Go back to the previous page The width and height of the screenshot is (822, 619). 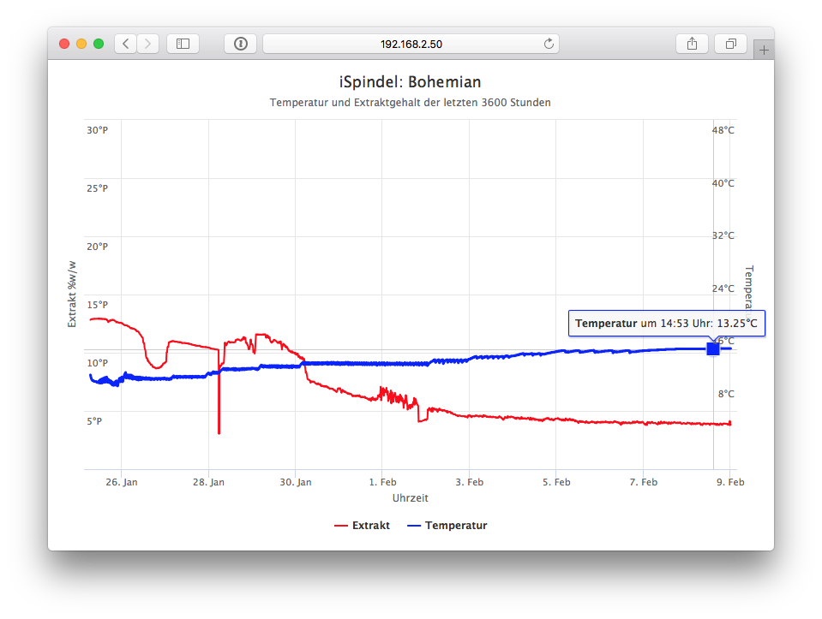(126, 44)
